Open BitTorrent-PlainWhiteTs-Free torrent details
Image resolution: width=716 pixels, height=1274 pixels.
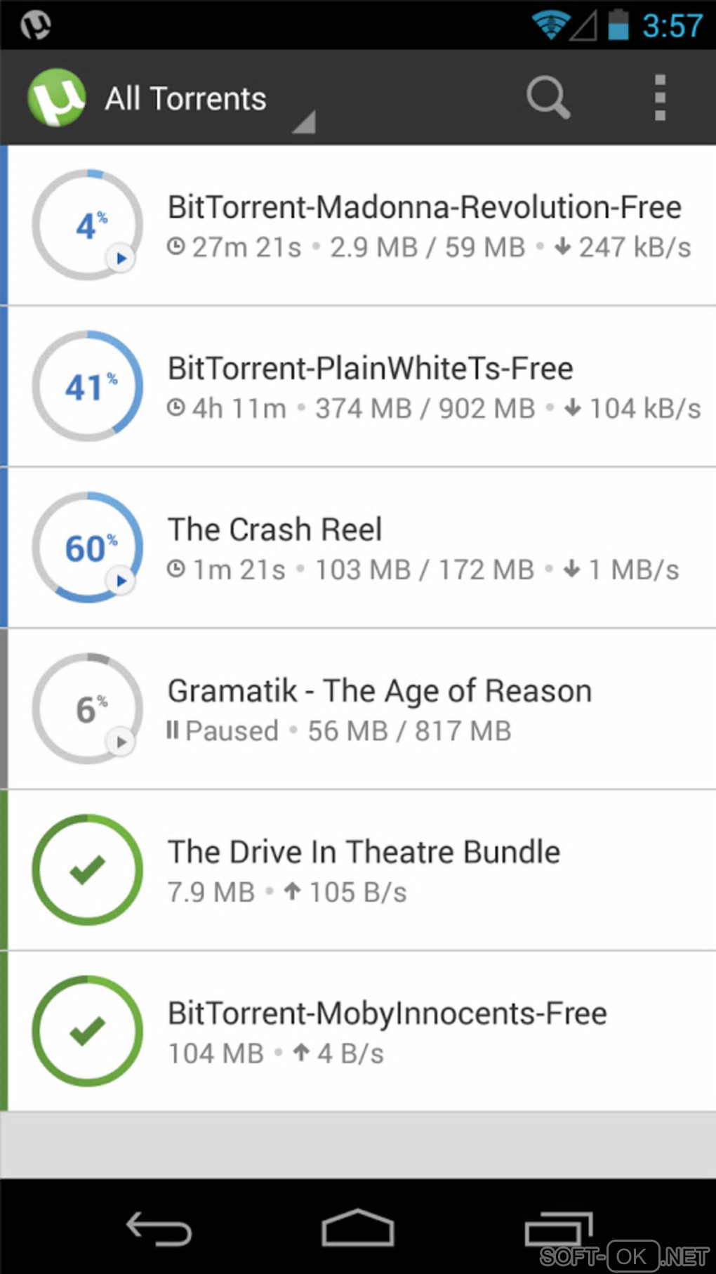click(x=370, y=369)
